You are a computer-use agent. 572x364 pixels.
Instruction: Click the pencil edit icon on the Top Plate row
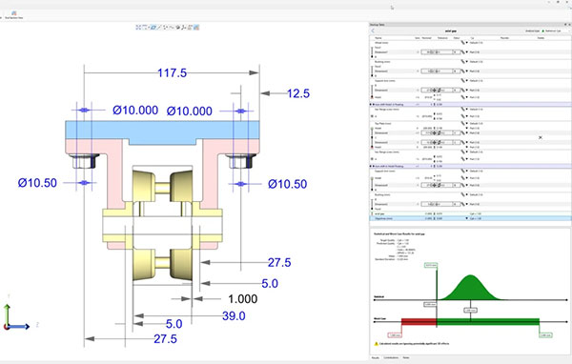coord(462,124)
